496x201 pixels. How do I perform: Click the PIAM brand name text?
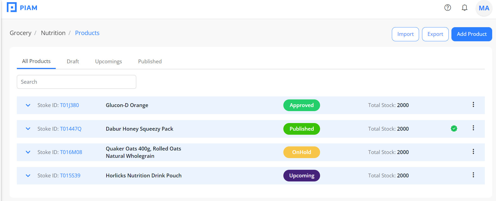click(x=29, y=8)
